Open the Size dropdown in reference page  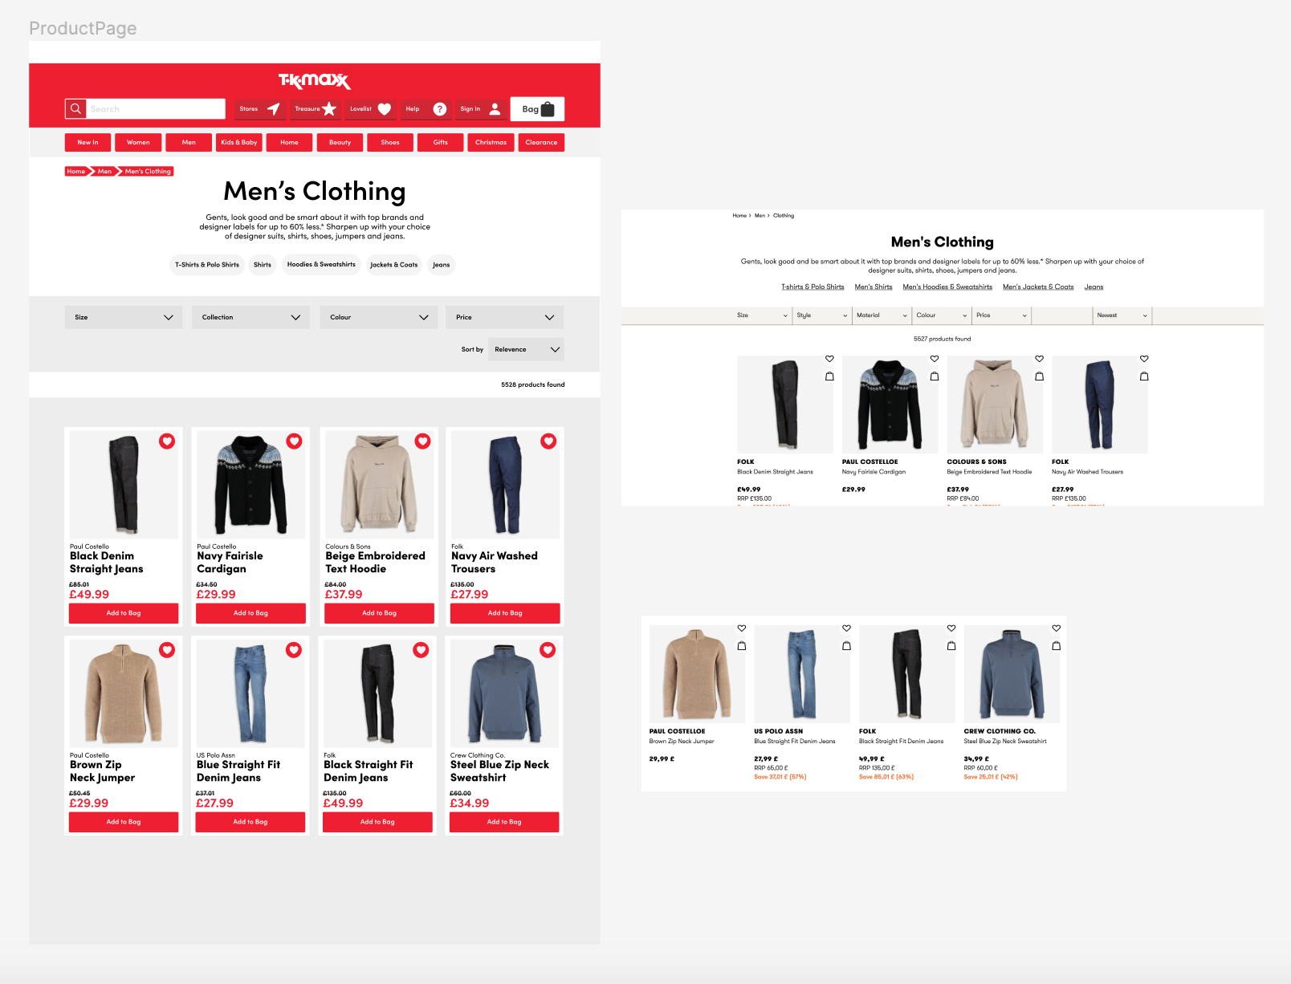762,315
